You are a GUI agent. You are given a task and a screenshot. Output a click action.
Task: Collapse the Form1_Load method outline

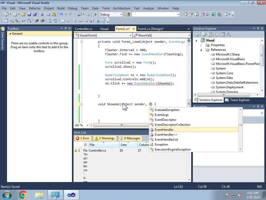tap(82, 42)
